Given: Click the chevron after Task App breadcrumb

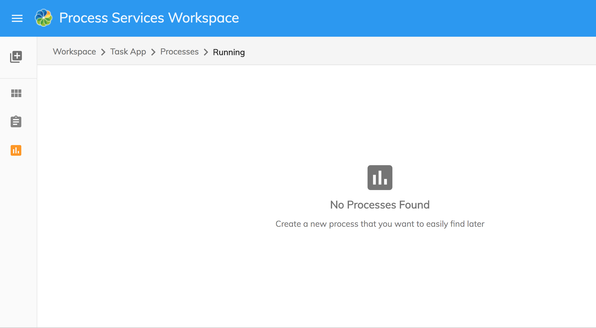Looking at the screenshot, I should coord(153,52).
